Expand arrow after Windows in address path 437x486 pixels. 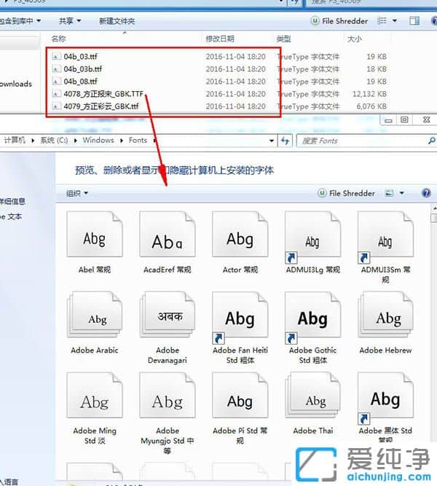coord(122,141)
